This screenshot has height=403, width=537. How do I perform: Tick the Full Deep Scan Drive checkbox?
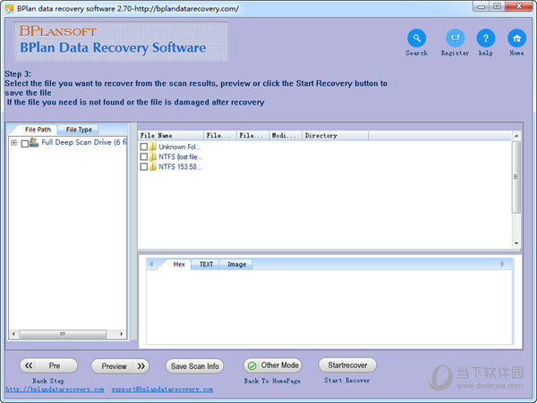coord(25,143)
